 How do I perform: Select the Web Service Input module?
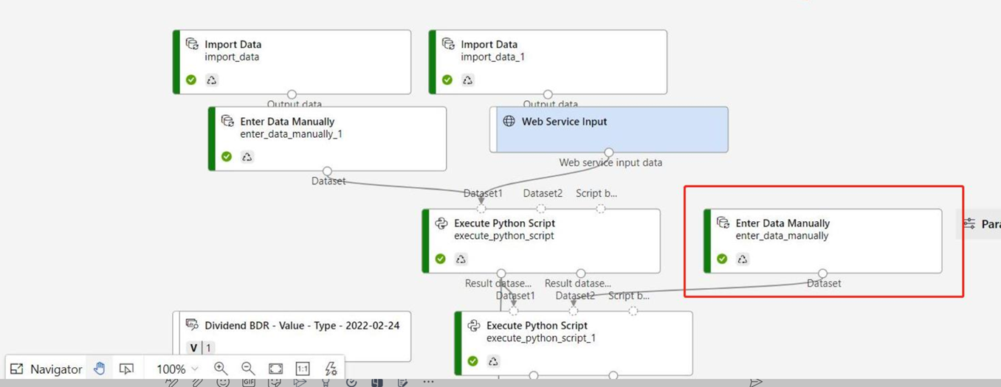click(x=609, y=129)
